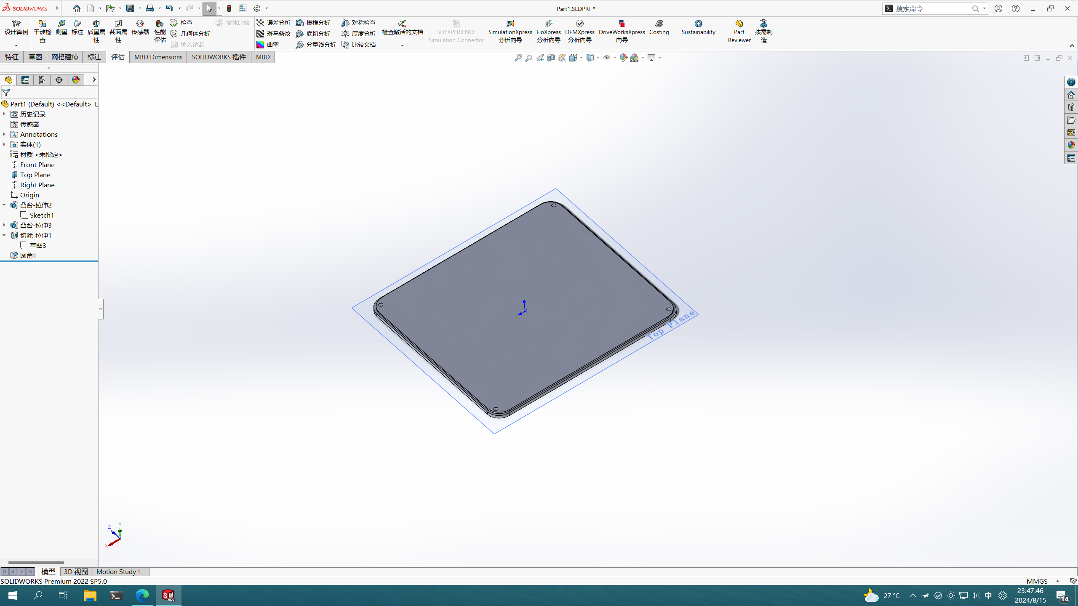Expand the 凸台-拉伸3 feature node
The image size is (1078, 606).
click(x=4, y=225)
